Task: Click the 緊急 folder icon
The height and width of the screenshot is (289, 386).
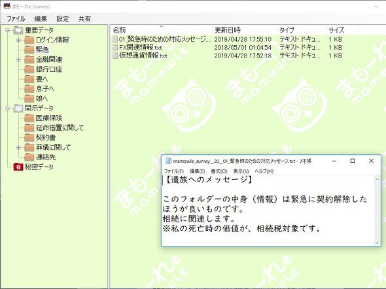Action: click(29, 50)
